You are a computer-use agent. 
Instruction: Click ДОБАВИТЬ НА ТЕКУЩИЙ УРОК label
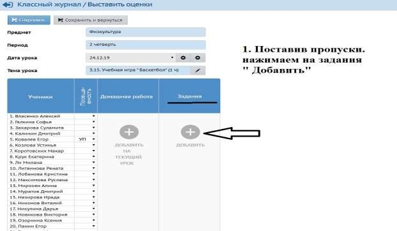tap(129, 154)
